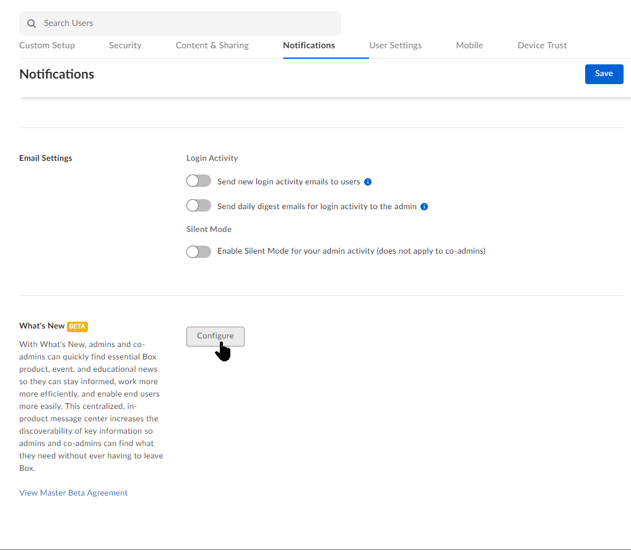Click the search magnifier icon
This screenshot has height=550, width=631.
click(x=32, y=24)
